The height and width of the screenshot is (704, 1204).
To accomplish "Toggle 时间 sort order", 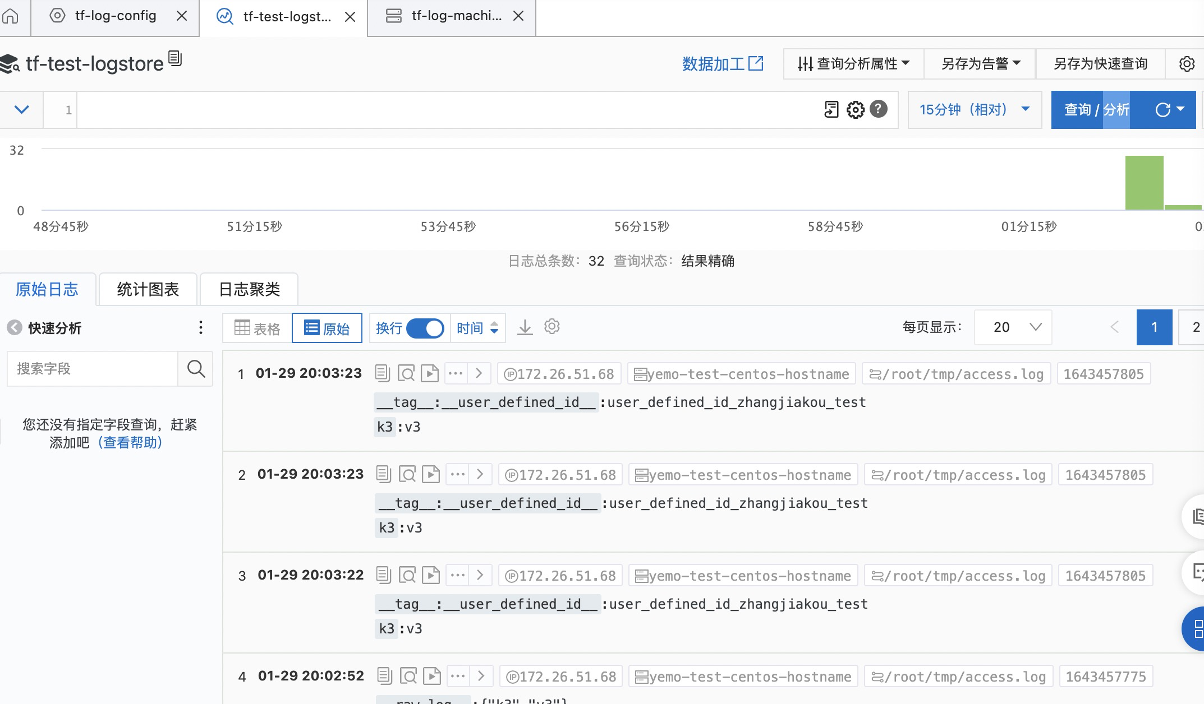I will coord(477,328).
